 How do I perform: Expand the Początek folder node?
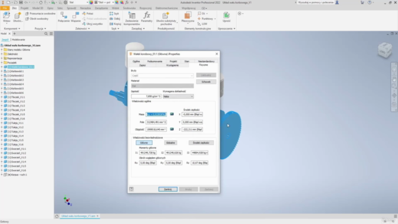(x=2, y=63)
